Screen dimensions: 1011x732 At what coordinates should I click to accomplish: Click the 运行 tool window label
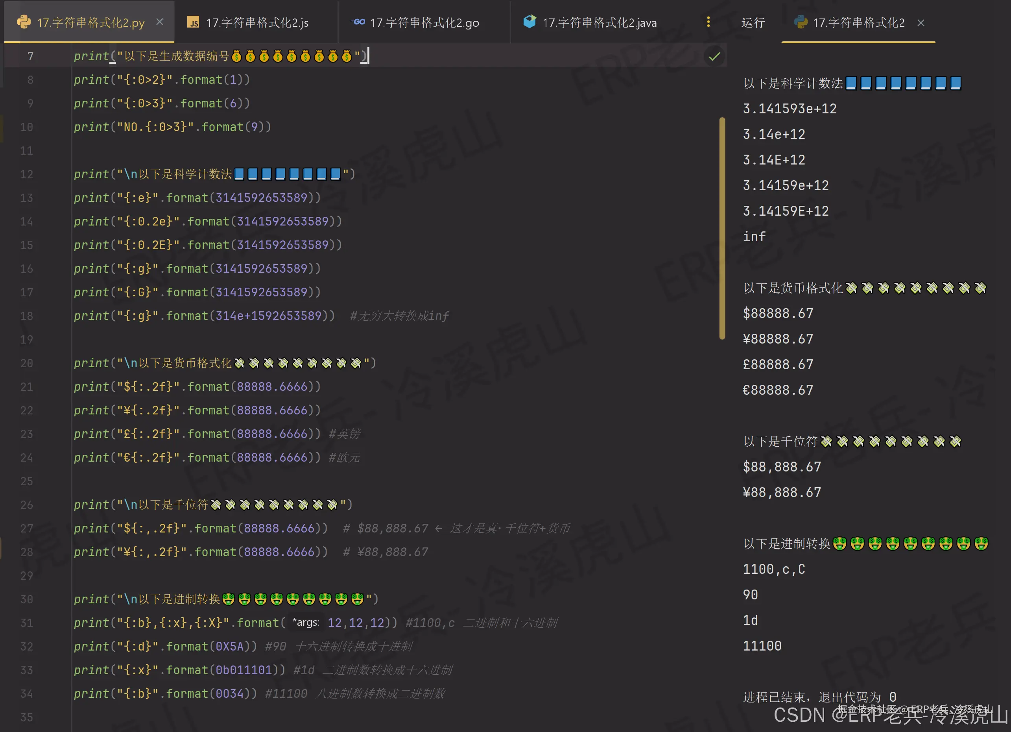pyautogui.click(x=753, y=23)
